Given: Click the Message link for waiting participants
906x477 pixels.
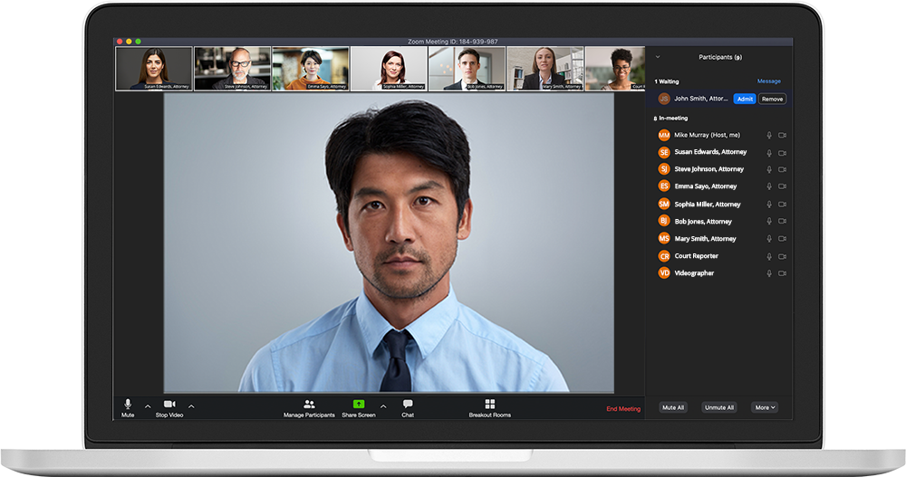Looking at the screenshot, I should (x=768, y=81).
